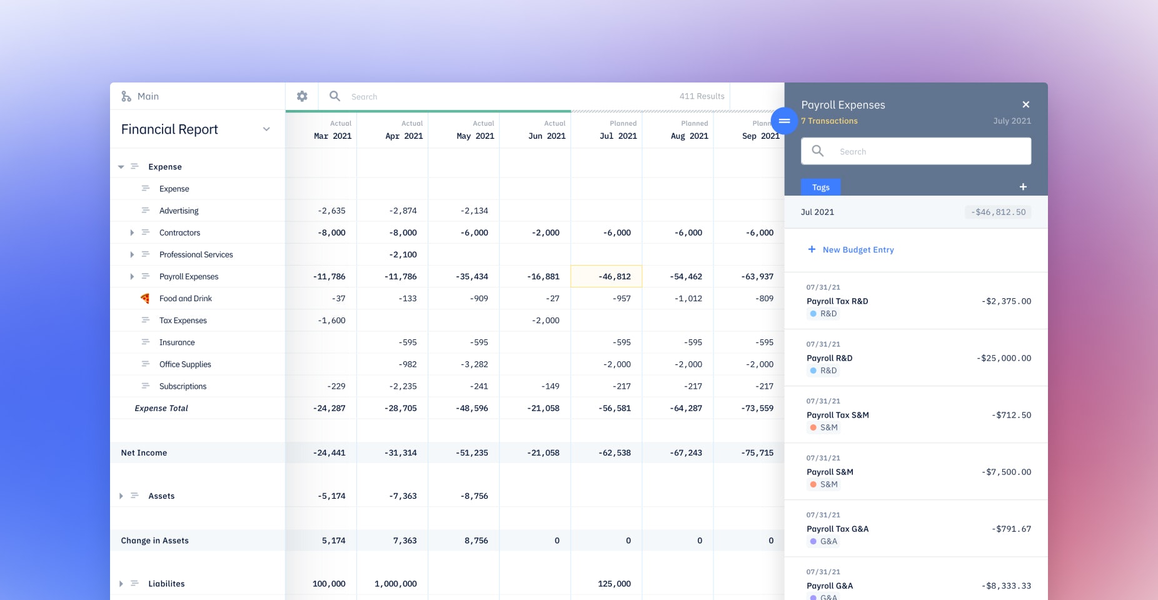The image size is (1158, 600).
Task: Click the Aug 2021 column header
Action: point(678,130)
